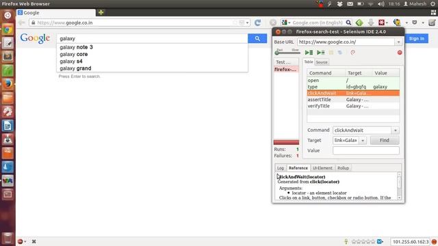The height and width of the screenshot is (246, 438).
Task: Click the red asterisk extension icon
Action: pos(382,23)
